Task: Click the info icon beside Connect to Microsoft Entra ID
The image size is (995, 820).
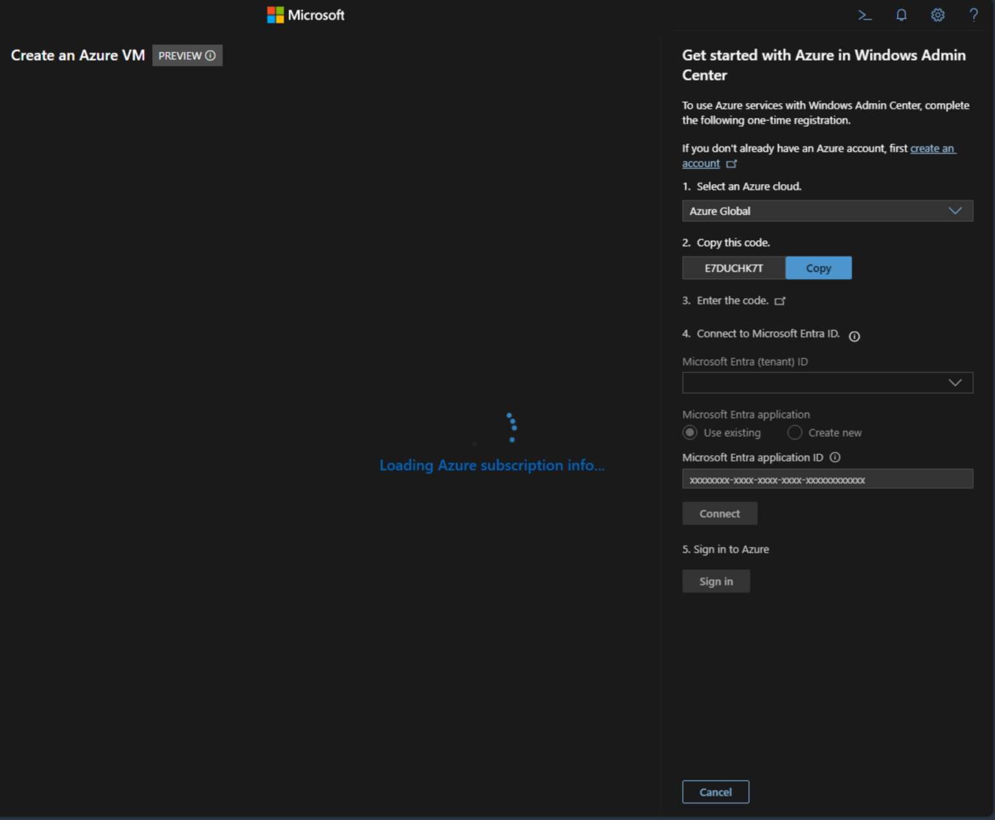Action: coord(854,336)
